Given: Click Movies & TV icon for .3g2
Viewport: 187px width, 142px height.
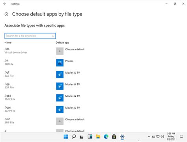Looking at the screenshot, I should pyautogui.click(x=60, y=74).
